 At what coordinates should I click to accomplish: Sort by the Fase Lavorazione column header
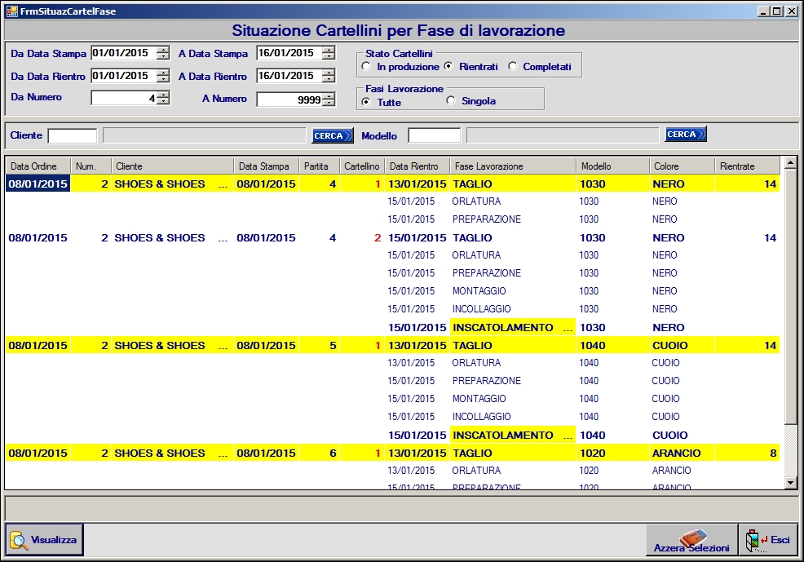coord(513,166)
